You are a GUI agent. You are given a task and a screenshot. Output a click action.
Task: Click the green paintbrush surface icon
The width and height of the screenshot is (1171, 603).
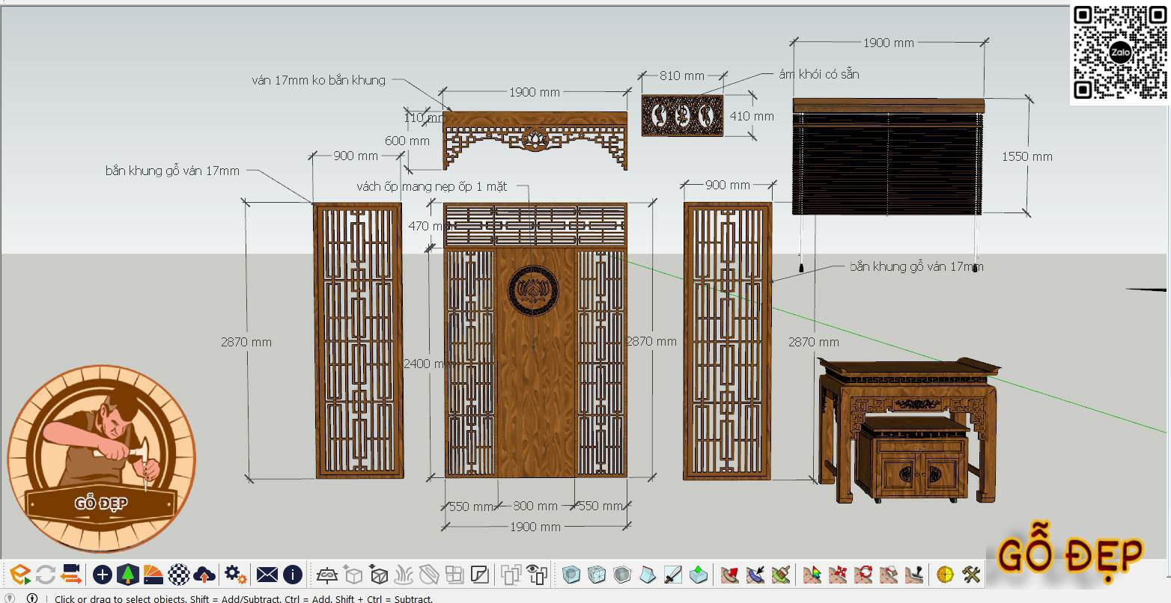[x=781, y=575]
